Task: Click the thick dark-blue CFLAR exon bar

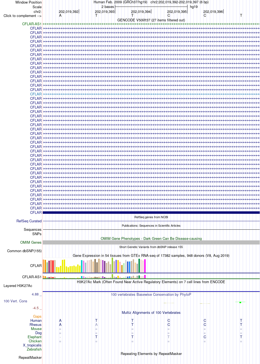Action: (x=151, y=212)
